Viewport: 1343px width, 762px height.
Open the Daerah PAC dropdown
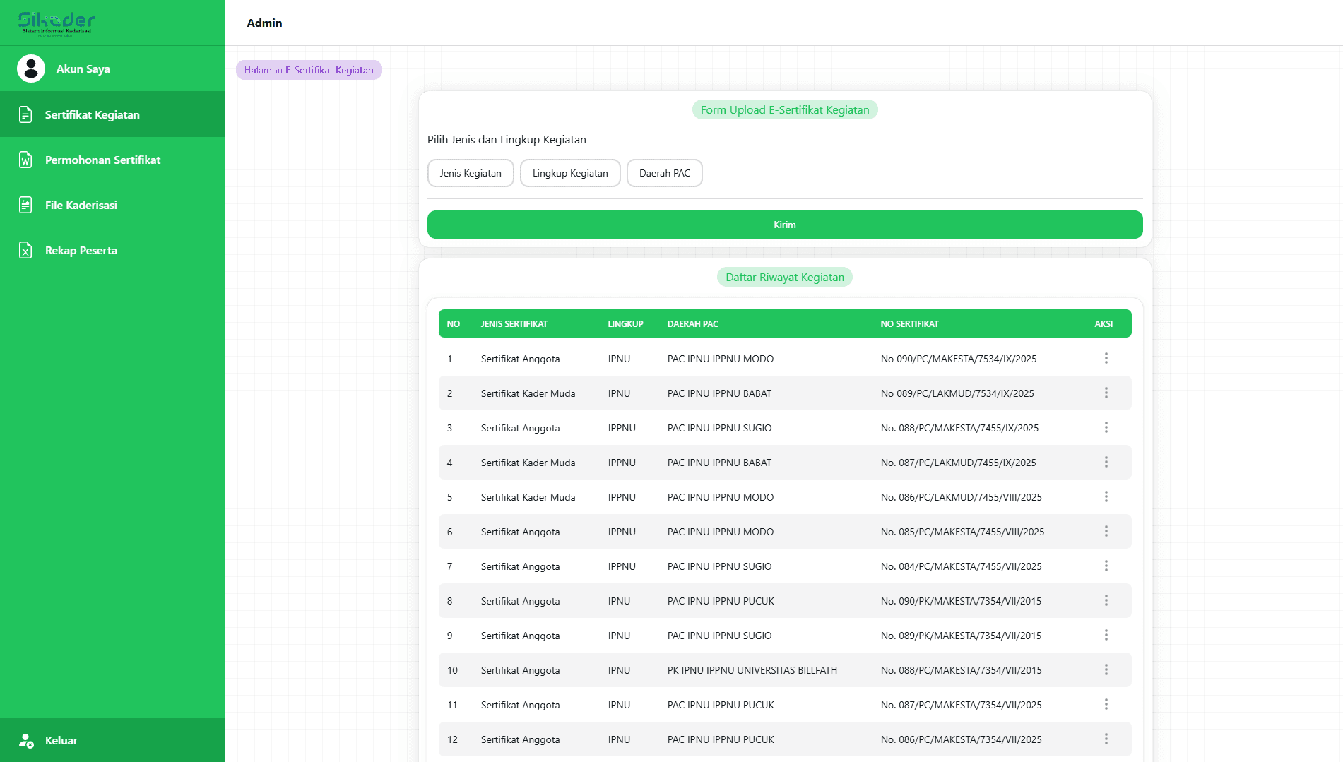(x=664, y=173)
